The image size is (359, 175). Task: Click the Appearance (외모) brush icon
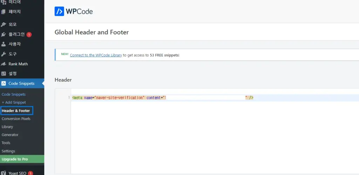click(4, 24)
